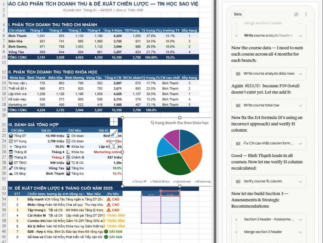Expand the Verify course % column chevron
The height and width of the screenshot is (243, 323).
pyautogui.click(x=300, y=182)
